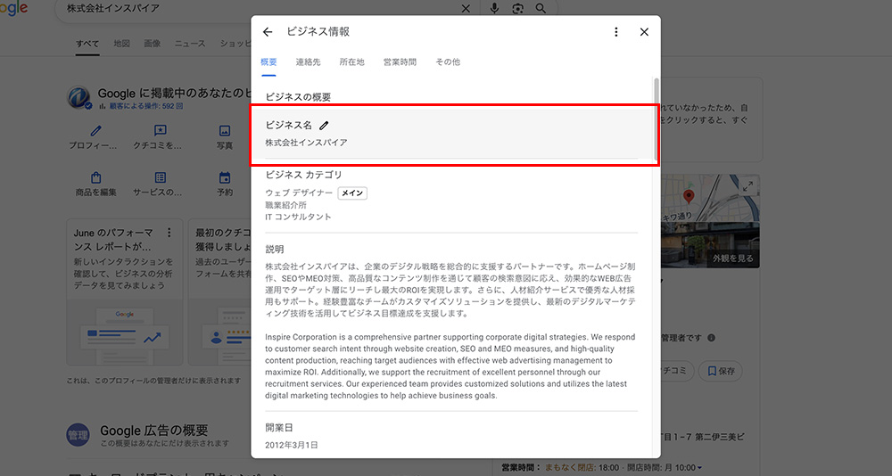Select the 地図 search tab
This screenshot has height=476, width=892.
(x=121, y=44)
